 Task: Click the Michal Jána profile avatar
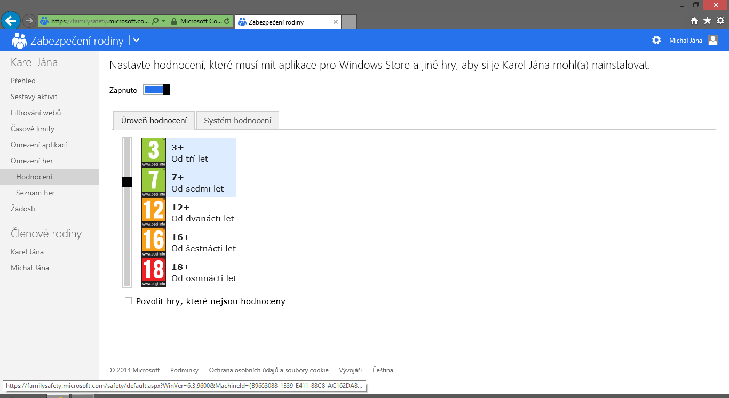(712, 40)
